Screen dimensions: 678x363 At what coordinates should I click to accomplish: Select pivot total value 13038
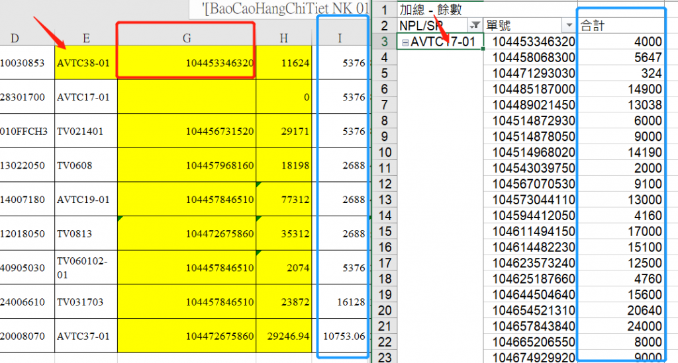[621, 105]
